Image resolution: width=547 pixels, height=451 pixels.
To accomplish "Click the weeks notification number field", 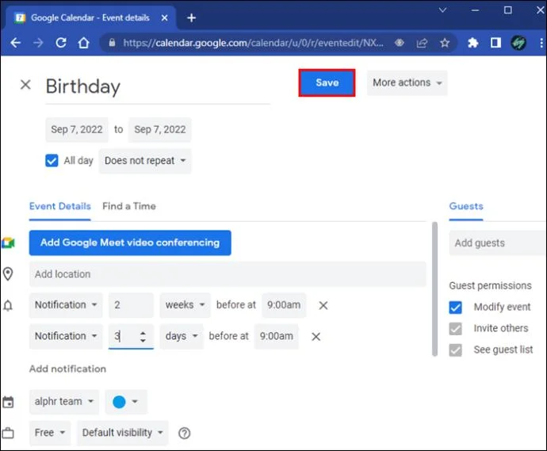I will click(131, 305).
